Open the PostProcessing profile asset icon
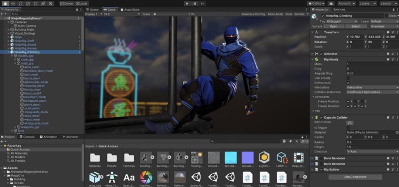 146,177
